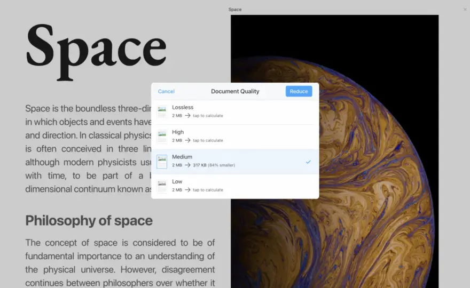Click the arrow icon in the Medium row
This screenshot has height=288, width=470.
click(187, 165)
